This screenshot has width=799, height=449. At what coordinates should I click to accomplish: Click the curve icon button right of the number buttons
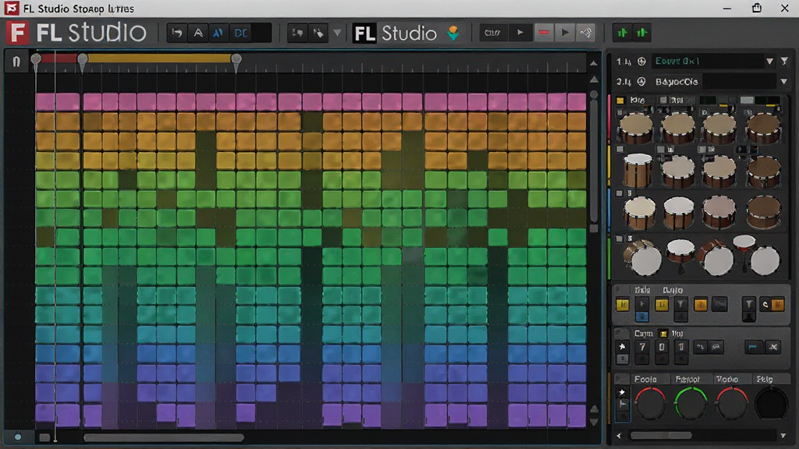(x=700, y=347)
